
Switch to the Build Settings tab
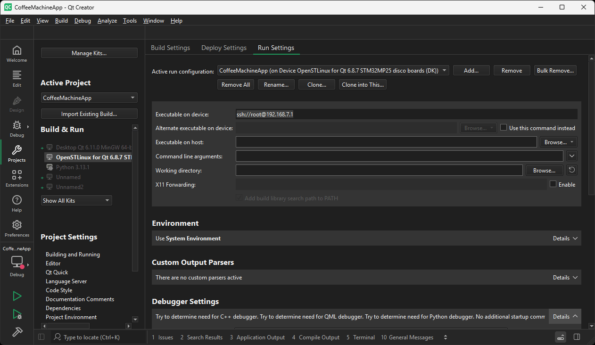point(171,48)
